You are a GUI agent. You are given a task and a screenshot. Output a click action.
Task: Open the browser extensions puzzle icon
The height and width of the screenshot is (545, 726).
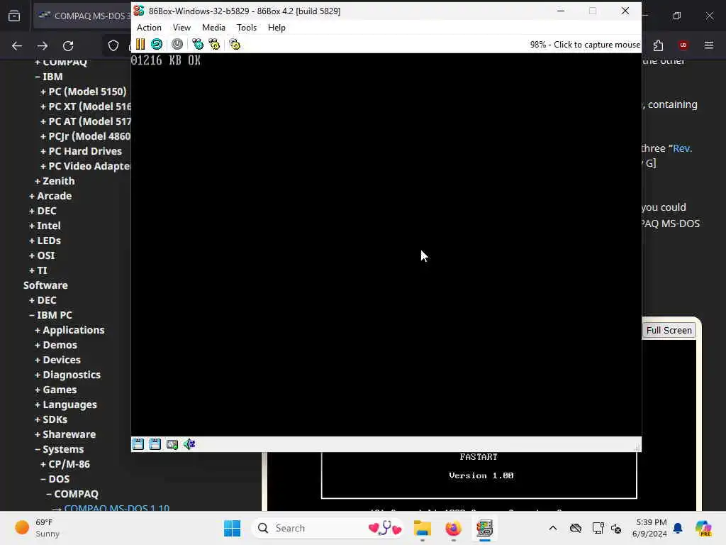(x=659, y=45)
